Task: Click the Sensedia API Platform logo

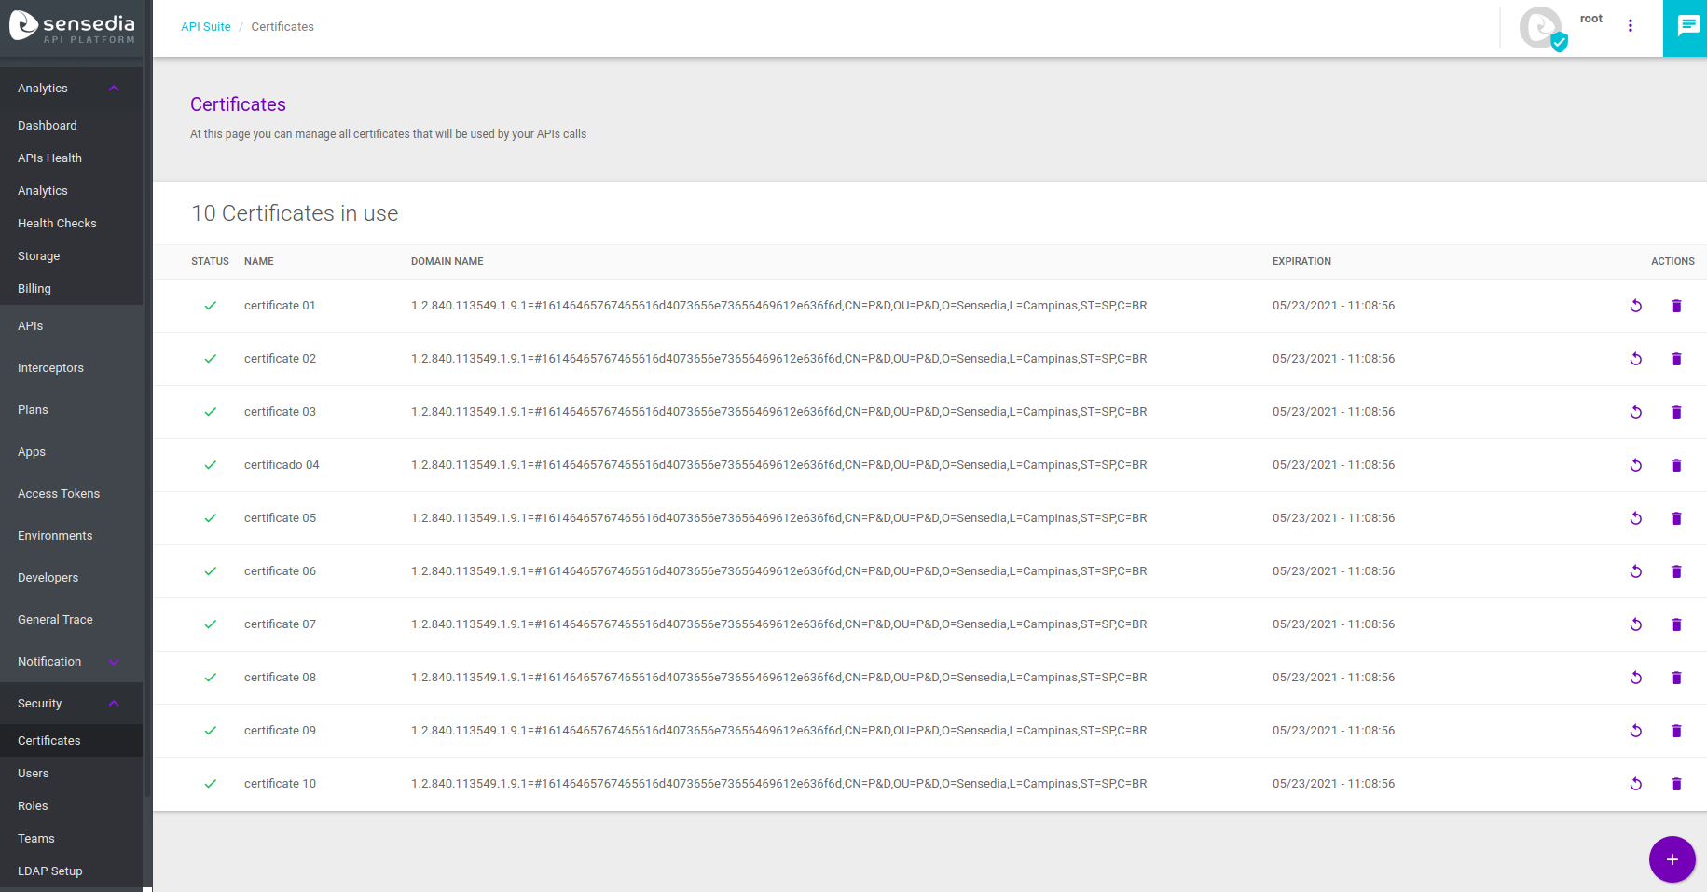Action: tap(73, 27)
